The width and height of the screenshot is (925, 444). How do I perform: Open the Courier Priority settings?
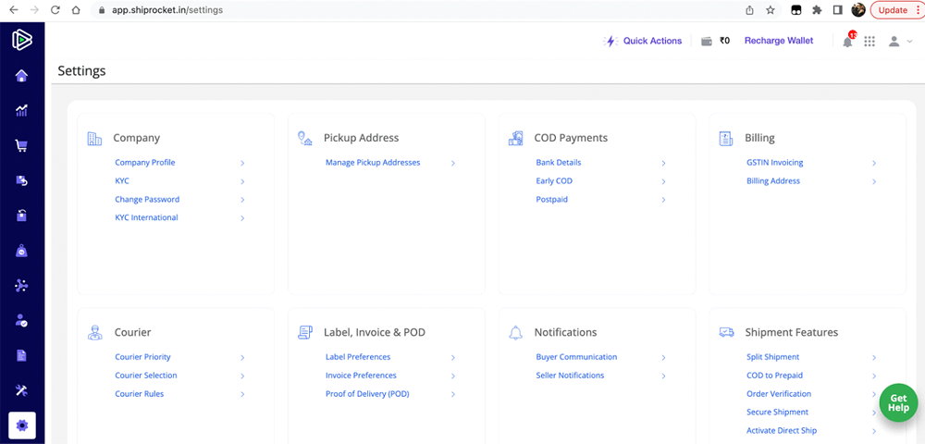click(x=142, y=357)
